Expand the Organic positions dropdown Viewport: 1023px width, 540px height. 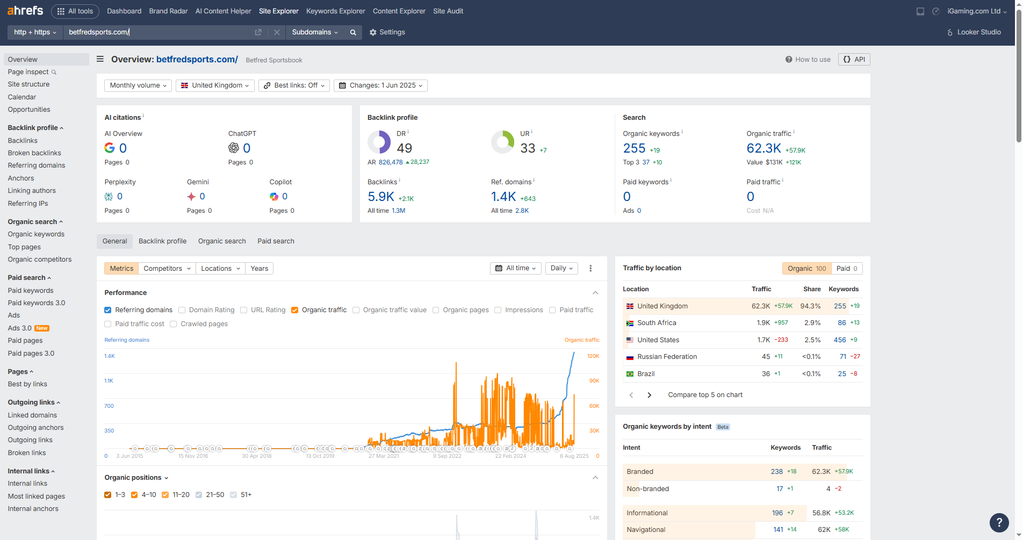[x=136, y=478]
